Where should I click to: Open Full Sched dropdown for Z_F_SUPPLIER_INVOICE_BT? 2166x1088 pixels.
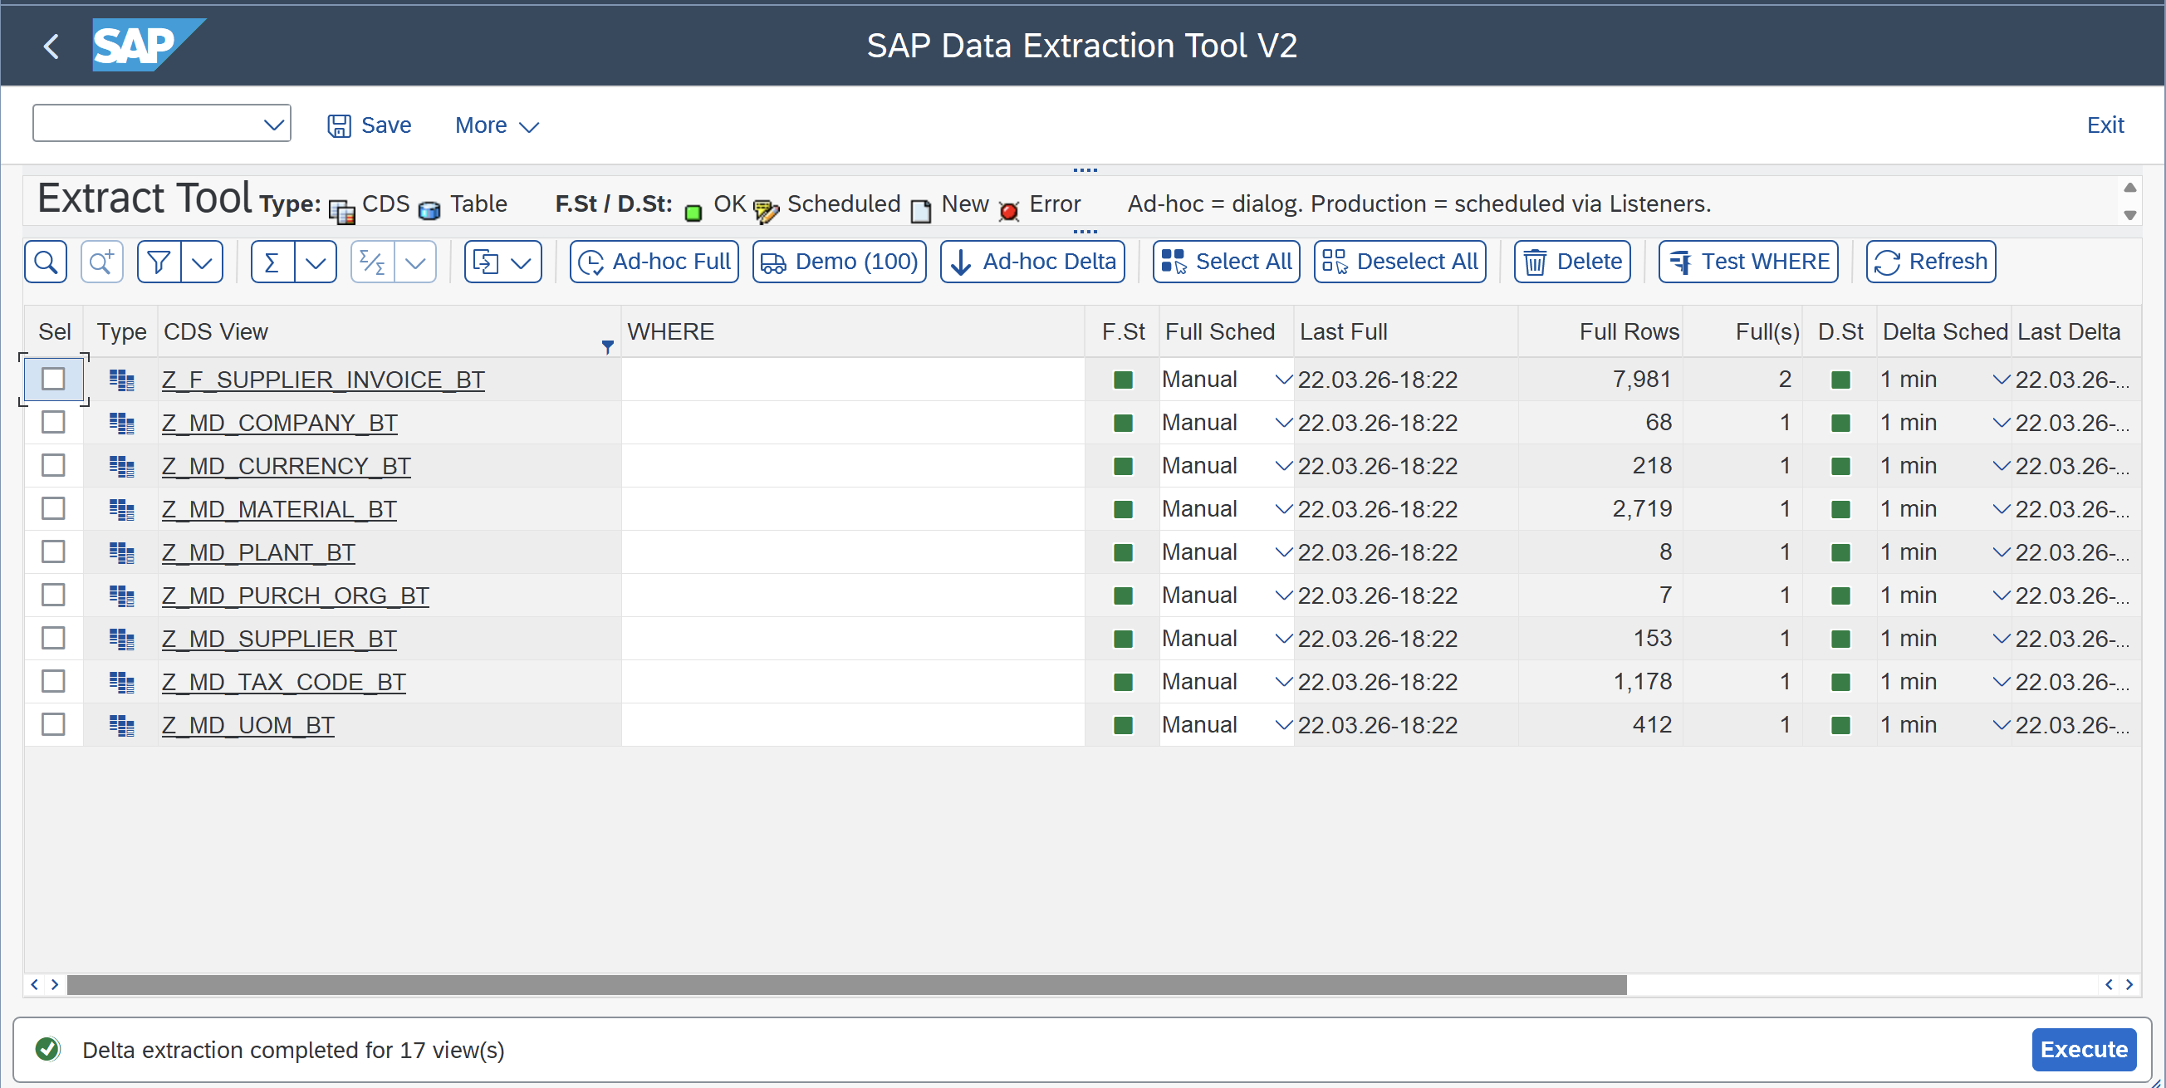point(1282,380)
